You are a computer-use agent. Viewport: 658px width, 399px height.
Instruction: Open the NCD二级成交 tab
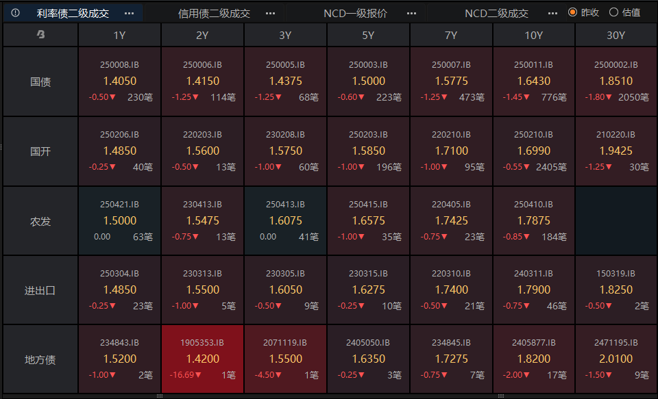(x=496, y=13)
